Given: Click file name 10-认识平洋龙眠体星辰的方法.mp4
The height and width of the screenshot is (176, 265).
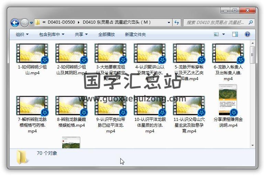Looking at the screenshot, I should (150, 125).
